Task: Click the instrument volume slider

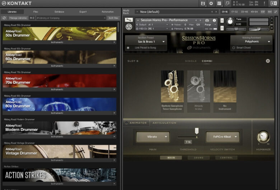Action: pyautogui.click(x=259, y=29)
